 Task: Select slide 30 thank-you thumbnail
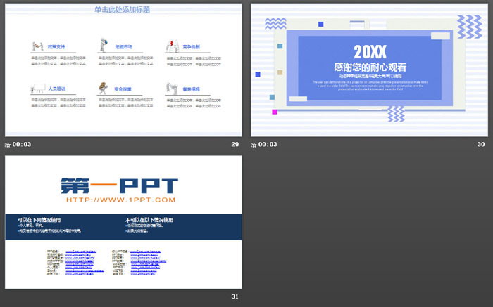[x=369, y=70]
